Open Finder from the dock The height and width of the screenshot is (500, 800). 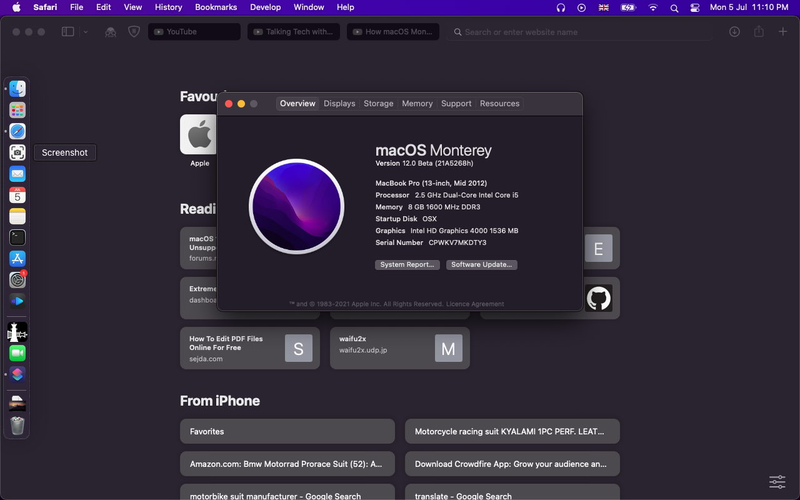[x=17, y=89]
